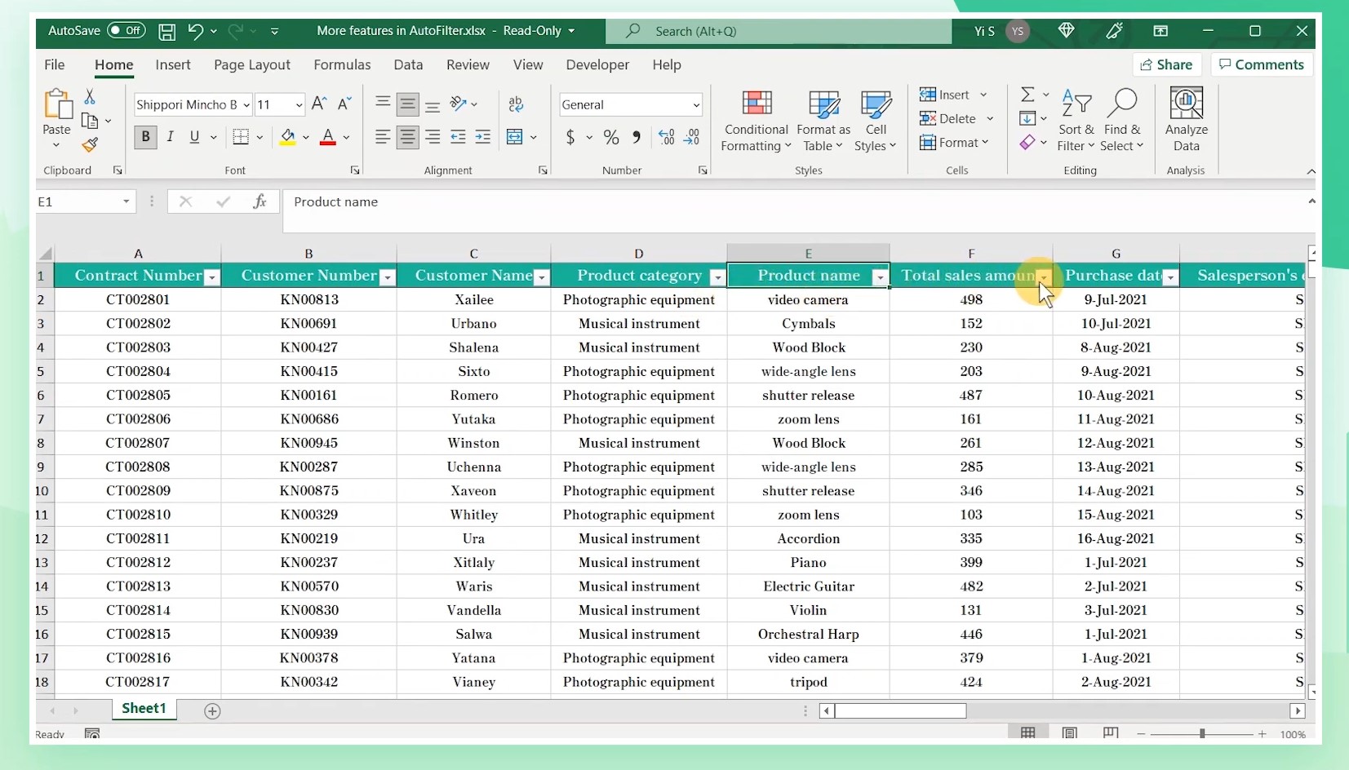Click Format as Table icon

[x=823, y=104]
